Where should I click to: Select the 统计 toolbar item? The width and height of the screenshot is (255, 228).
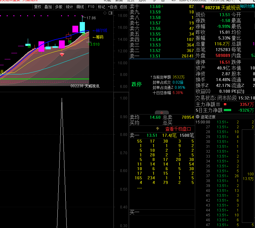pos(69,7)
